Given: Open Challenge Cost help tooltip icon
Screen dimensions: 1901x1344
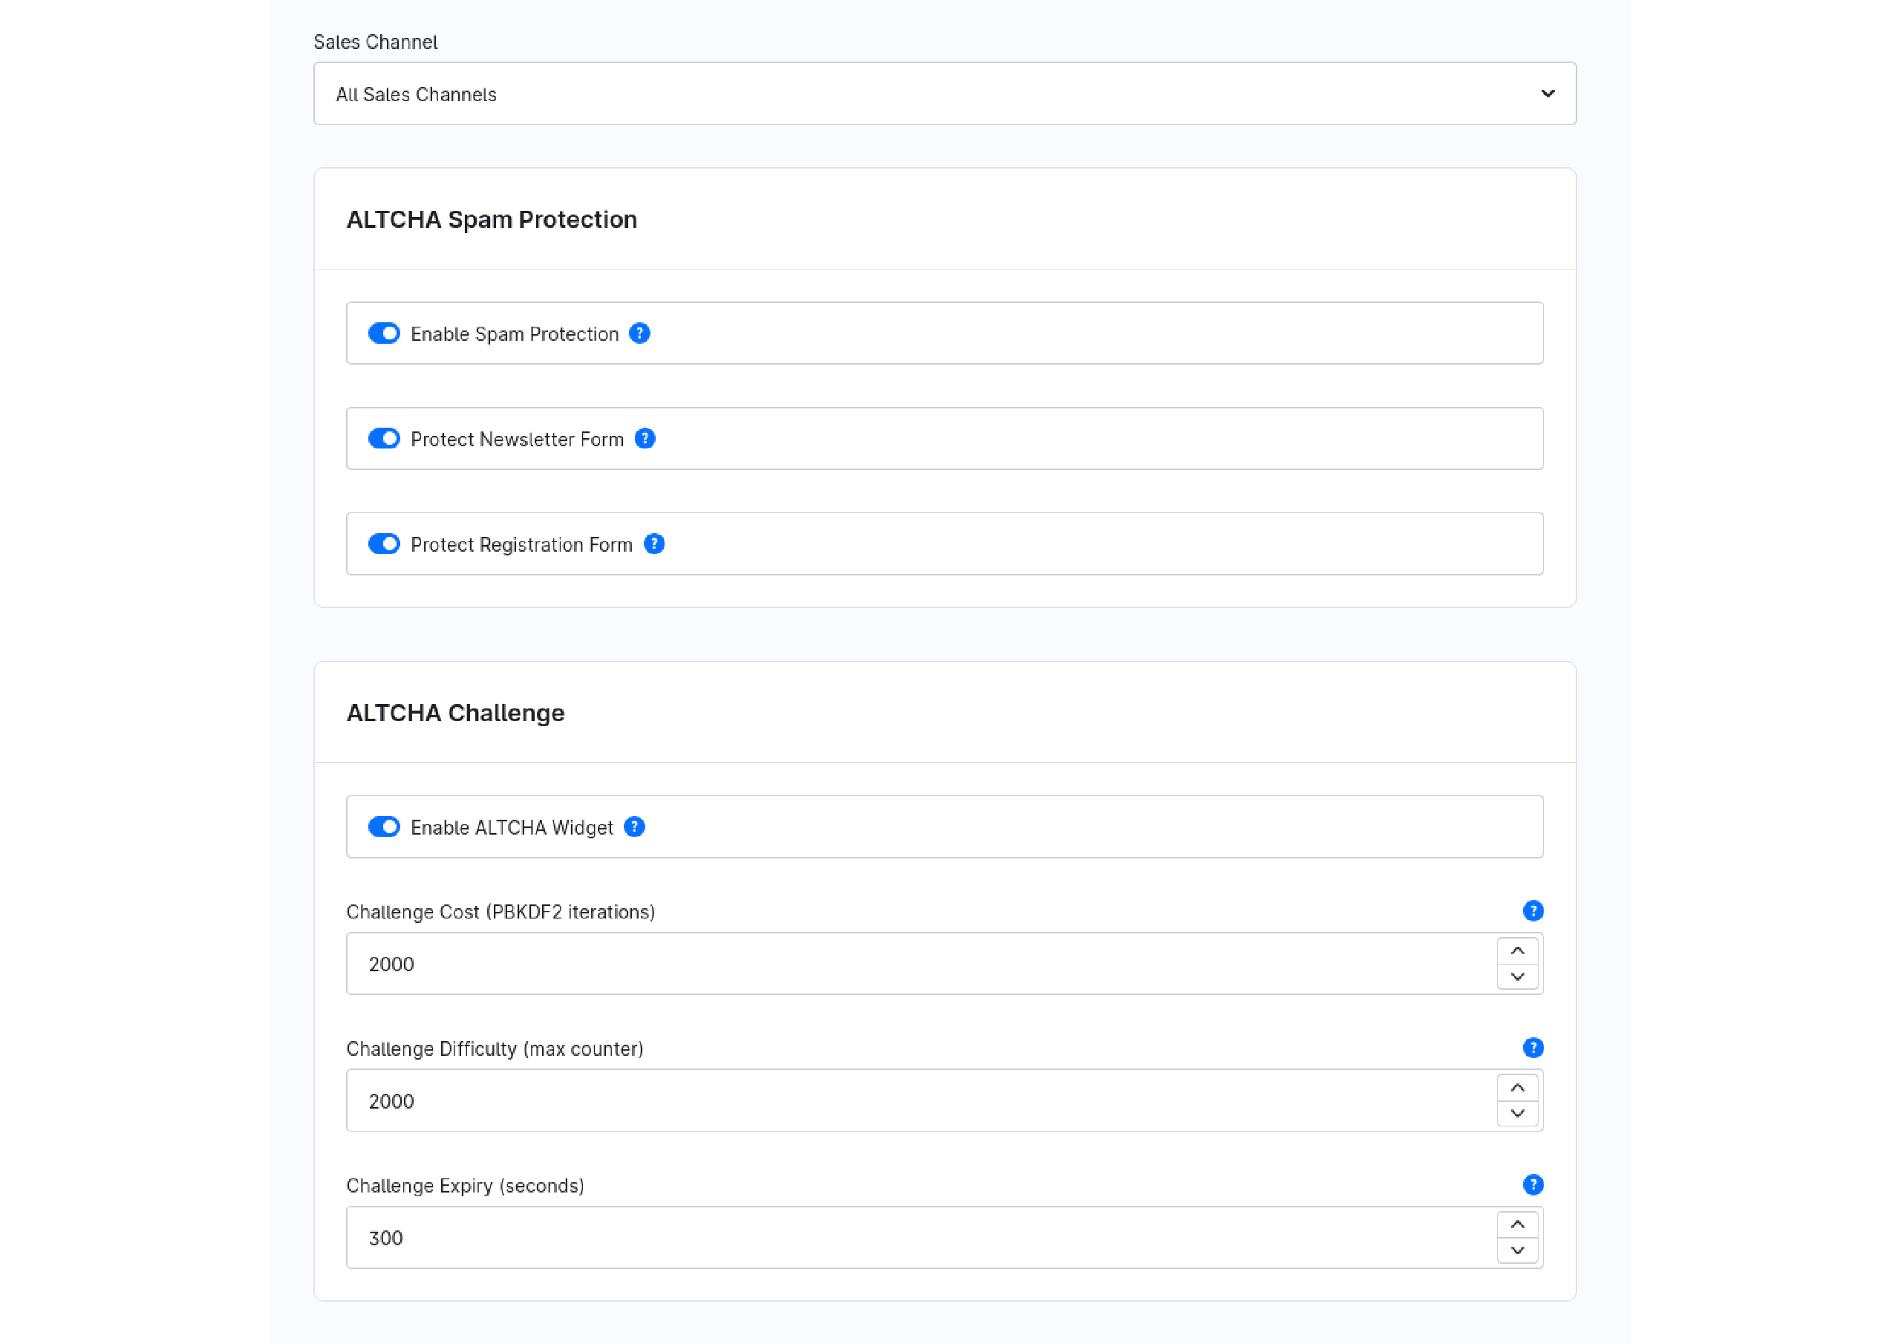Looking at the screenshot, I should [x=1533, y=911].
